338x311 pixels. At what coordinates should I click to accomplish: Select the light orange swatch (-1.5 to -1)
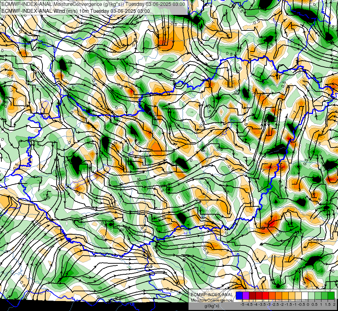pos(292,296)
